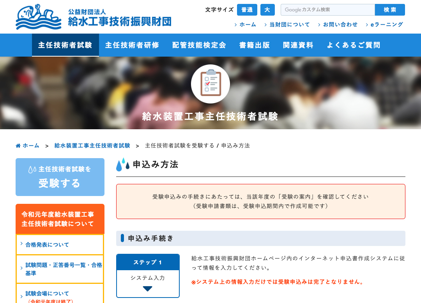Viewport: 421px width, 303px height.
Task: Set text size to 普通
Action: tap(247, 10)
